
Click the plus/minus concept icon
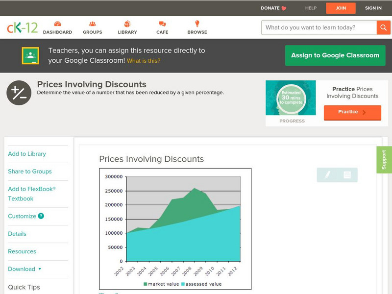tap(19, 93)
